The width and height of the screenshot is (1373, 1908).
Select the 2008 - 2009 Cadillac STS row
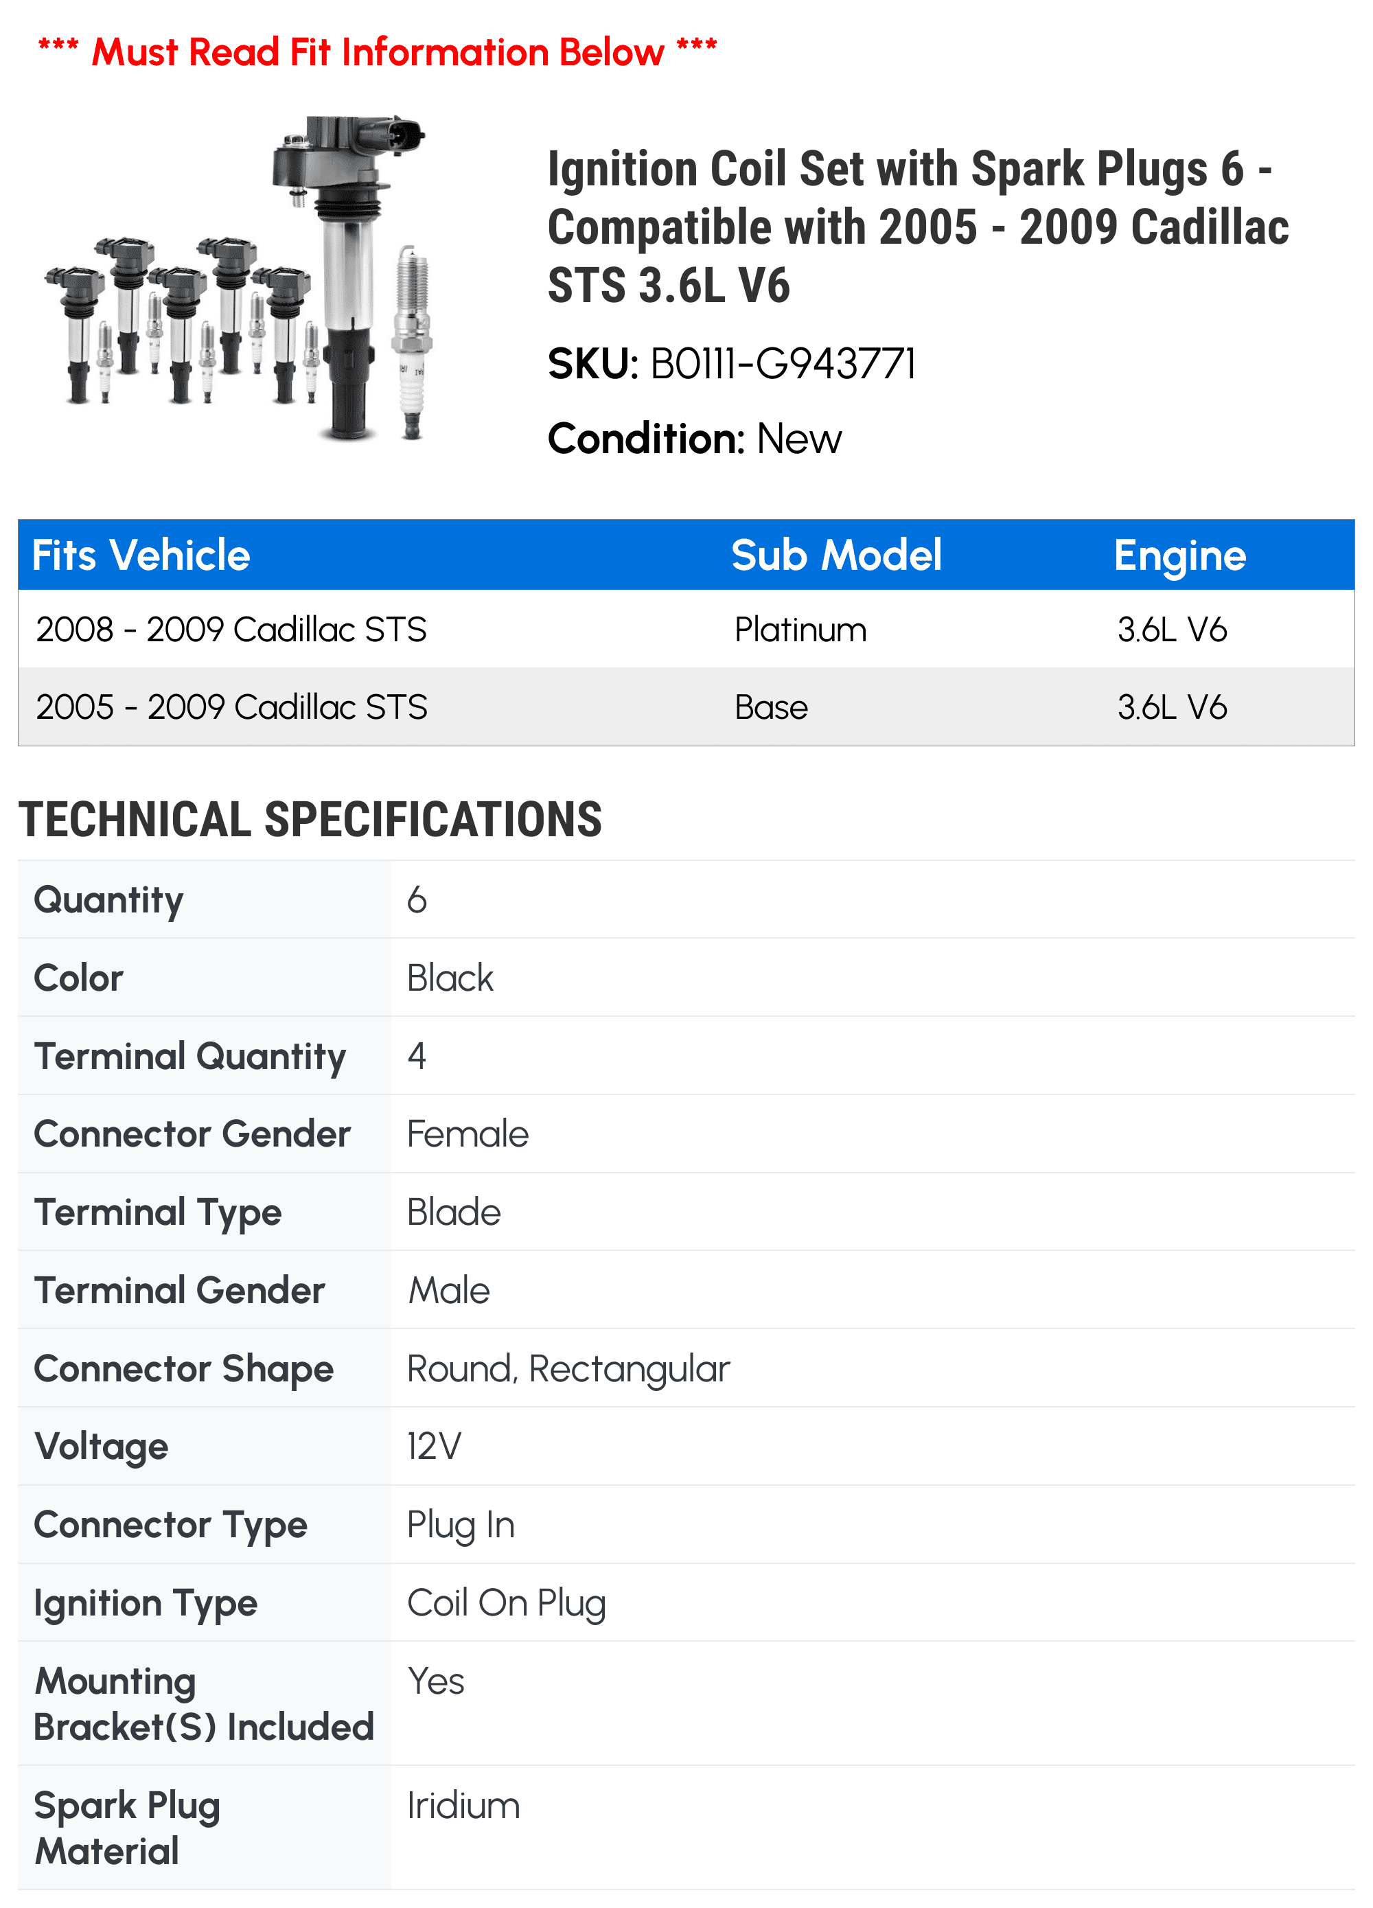point(686,630)
